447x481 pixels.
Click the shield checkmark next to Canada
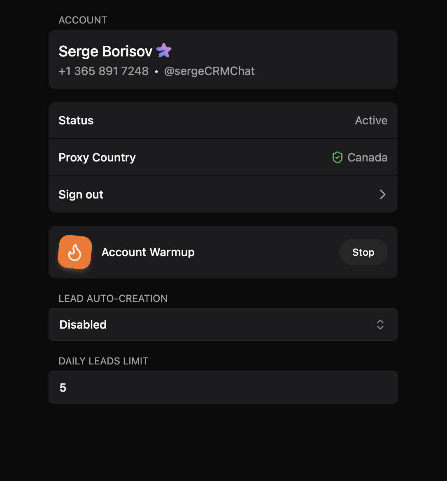pos(337,157)
